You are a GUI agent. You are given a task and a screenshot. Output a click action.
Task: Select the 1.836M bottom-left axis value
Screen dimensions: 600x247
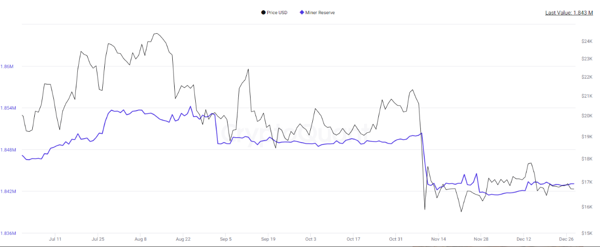click(x=9, y=233)
